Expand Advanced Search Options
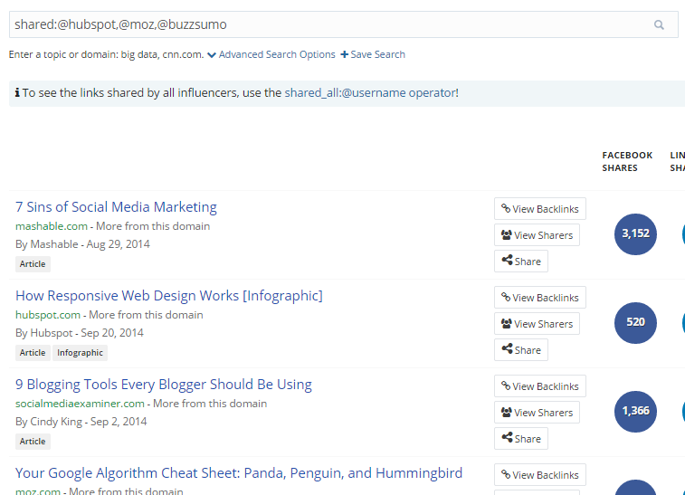 coord(271,54)
